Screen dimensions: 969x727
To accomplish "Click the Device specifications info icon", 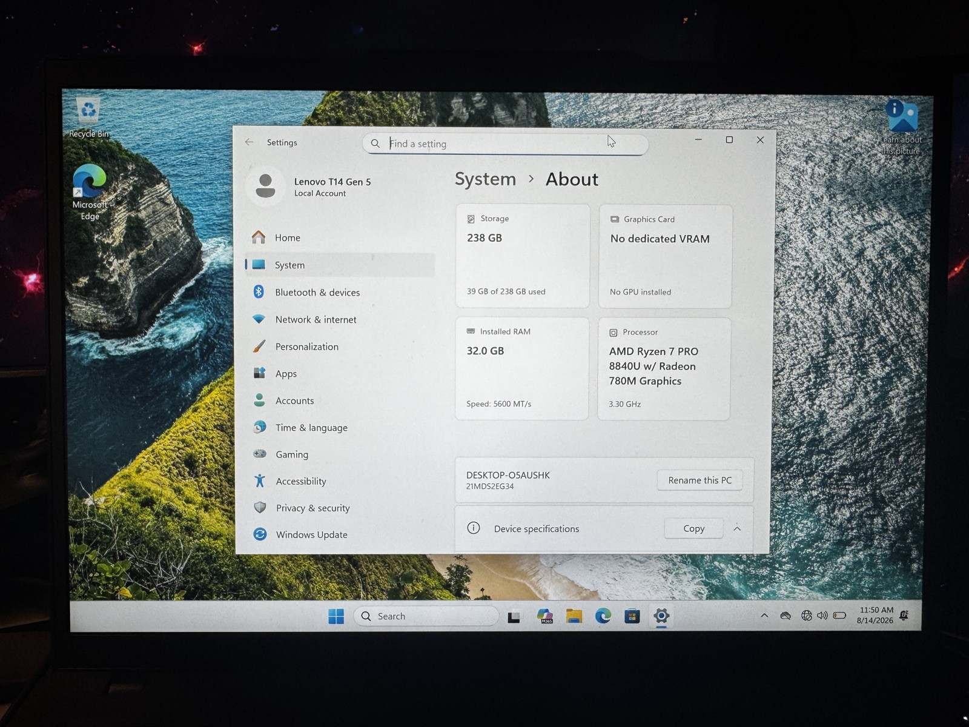I will 474,528.
